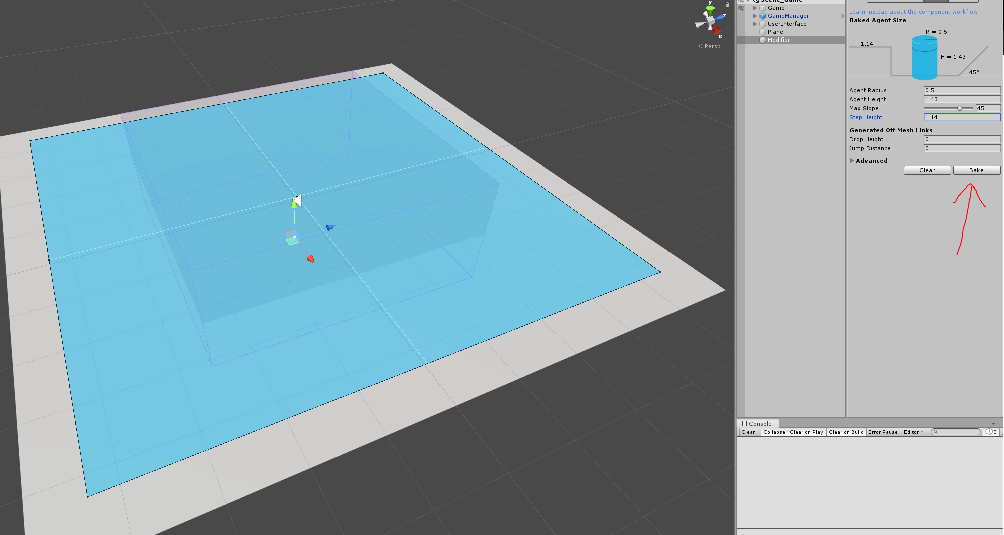Select the Modifier object's cube icon

[x=763, y=40]
